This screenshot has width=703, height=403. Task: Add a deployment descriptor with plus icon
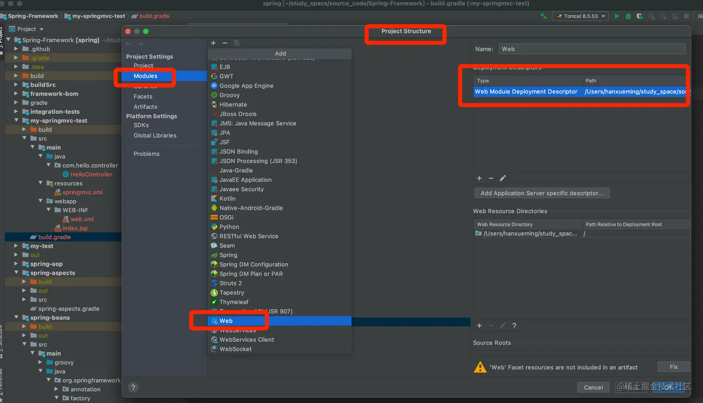479,178
